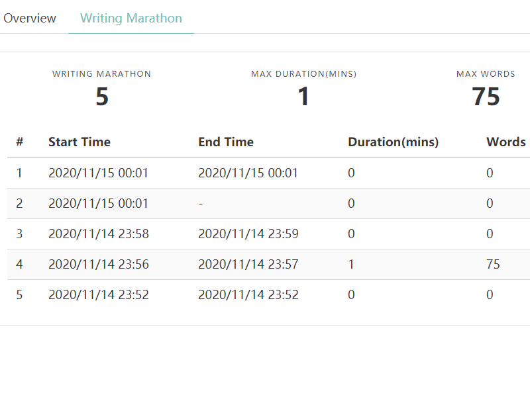Click the Duration(mins) column header
The width and height of the screenshot is (530, 397).
tap(393, 142)
